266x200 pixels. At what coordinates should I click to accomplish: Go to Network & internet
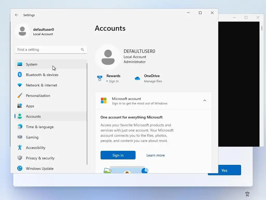tap(51, 85)
